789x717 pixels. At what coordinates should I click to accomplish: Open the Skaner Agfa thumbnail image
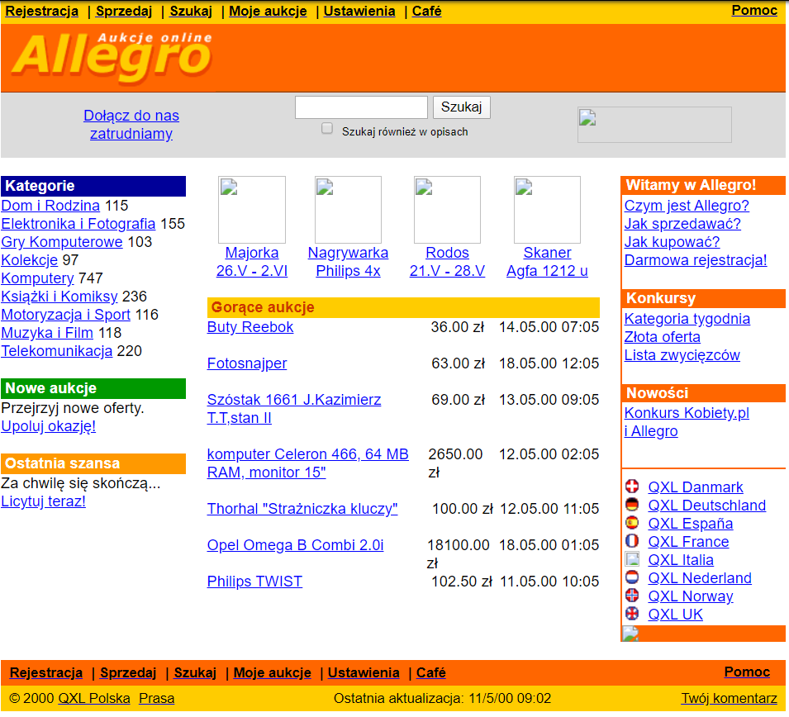tap(547, 210)
